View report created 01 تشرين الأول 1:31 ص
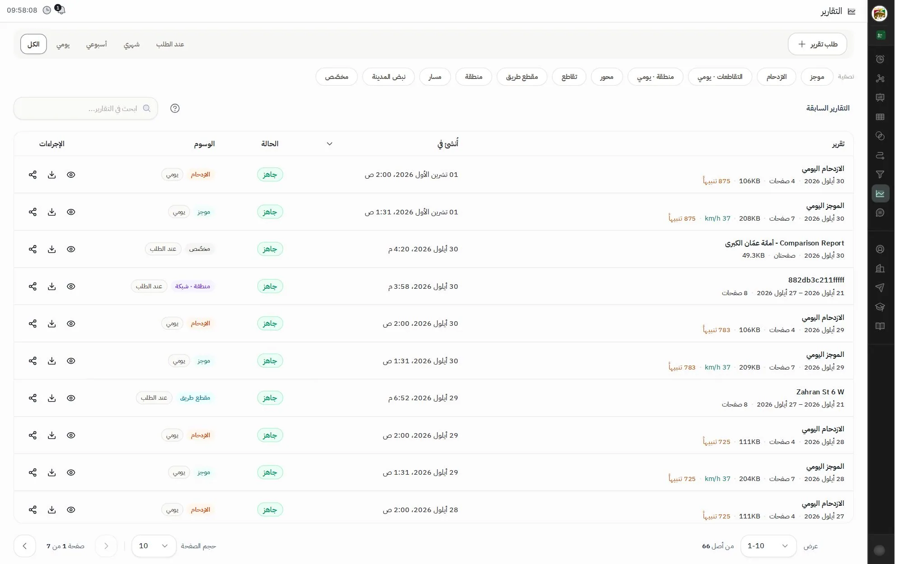Image resolution: width=903 pixels, height=564 pixels. (71, 212)
